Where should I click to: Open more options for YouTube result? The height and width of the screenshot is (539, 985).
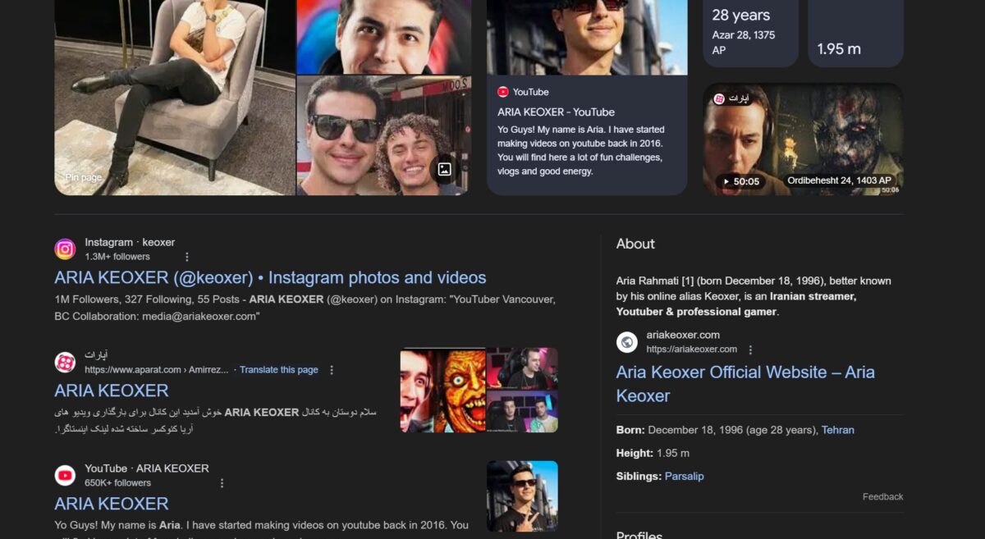pyautogui.click(x=222, y=483)
